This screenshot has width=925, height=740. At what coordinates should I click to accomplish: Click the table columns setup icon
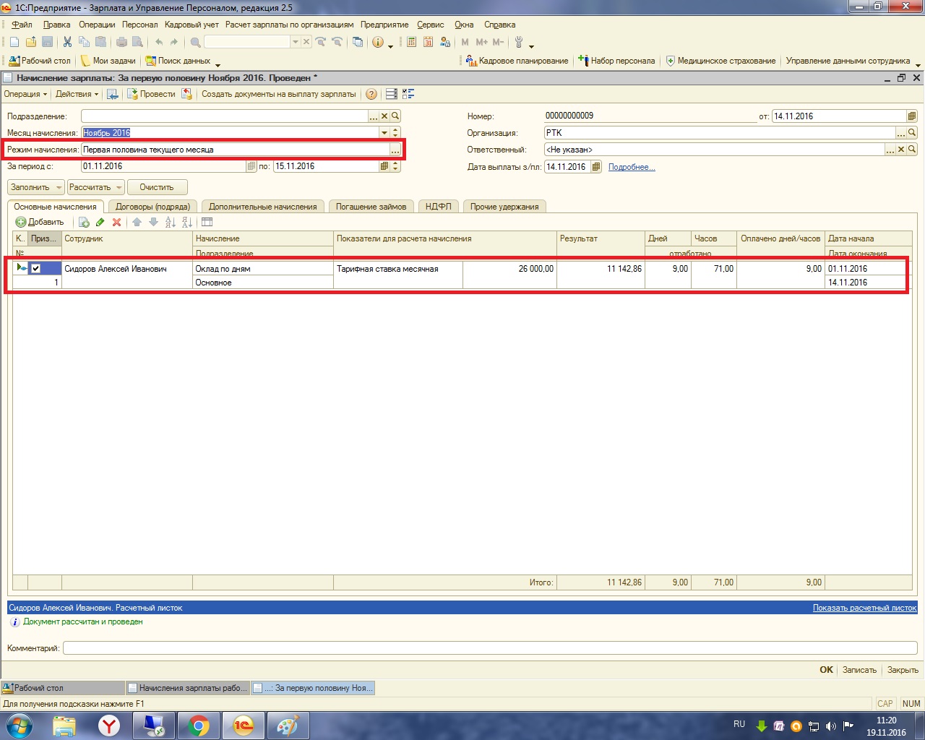point(207,222)
